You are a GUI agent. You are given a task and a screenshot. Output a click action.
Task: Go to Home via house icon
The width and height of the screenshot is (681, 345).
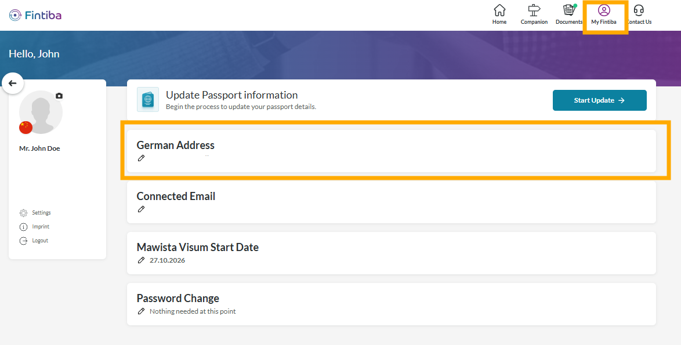point(499,10)
